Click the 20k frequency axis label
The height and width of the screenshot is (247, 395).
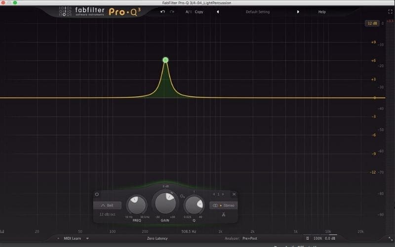tap(360, 231)
